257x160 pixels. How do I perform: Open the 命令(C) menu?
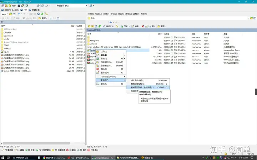[114, 14]
